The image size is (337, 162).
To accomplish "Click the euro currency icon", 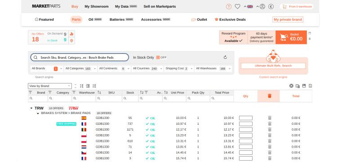I will pyautogui.click(x=271, y=7).
